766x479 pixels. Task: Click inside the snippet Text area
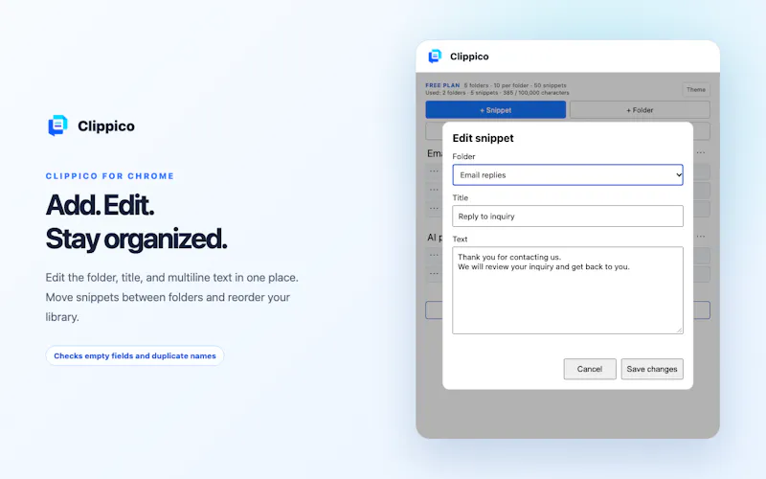[568, 290]
